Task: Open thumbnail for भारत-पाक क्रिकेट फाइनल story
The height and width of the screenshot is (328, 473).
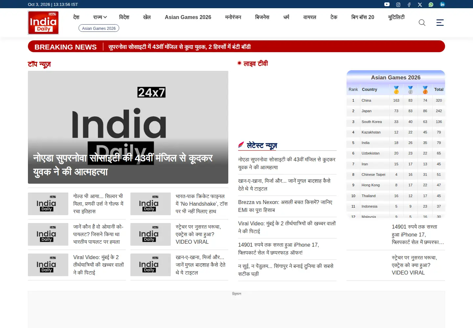Action: pyautogui.click(x=150, y=204)
